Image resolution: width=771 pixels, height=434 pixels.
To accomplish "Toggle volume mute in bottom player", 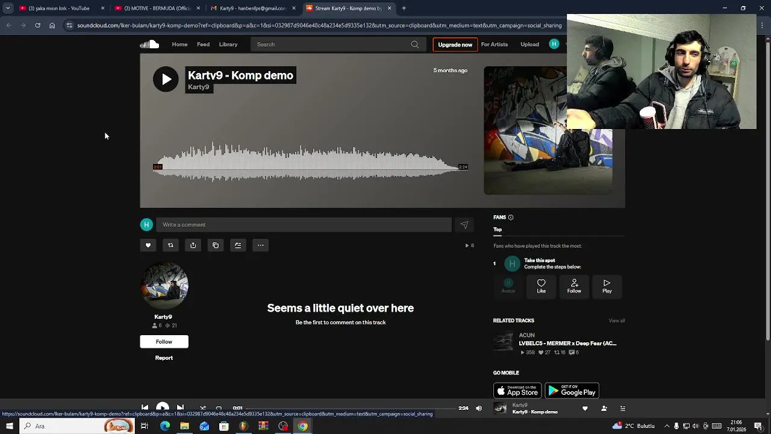I will tap(479, 408).
